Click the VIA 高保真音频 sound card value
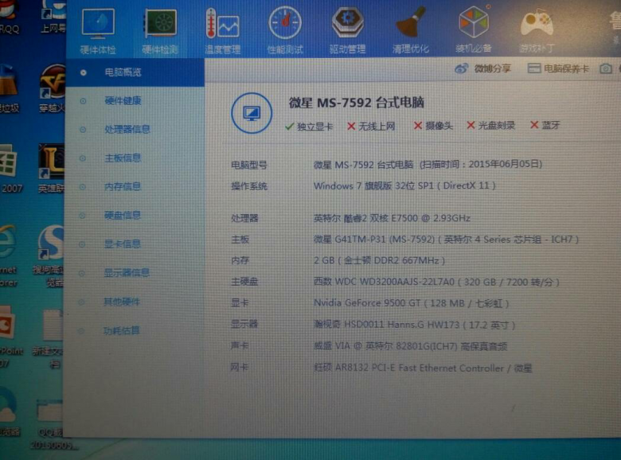Image resolution: width=621 pixels, height=460 pixels. coord(410,346)
